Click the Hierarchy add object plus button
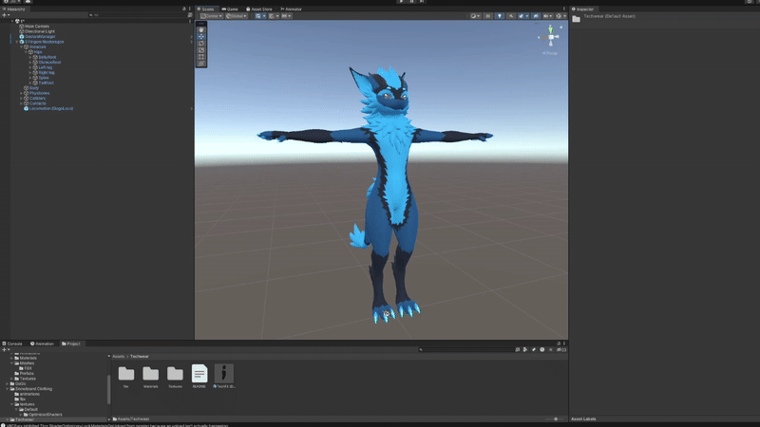 (x=6, y=15)
